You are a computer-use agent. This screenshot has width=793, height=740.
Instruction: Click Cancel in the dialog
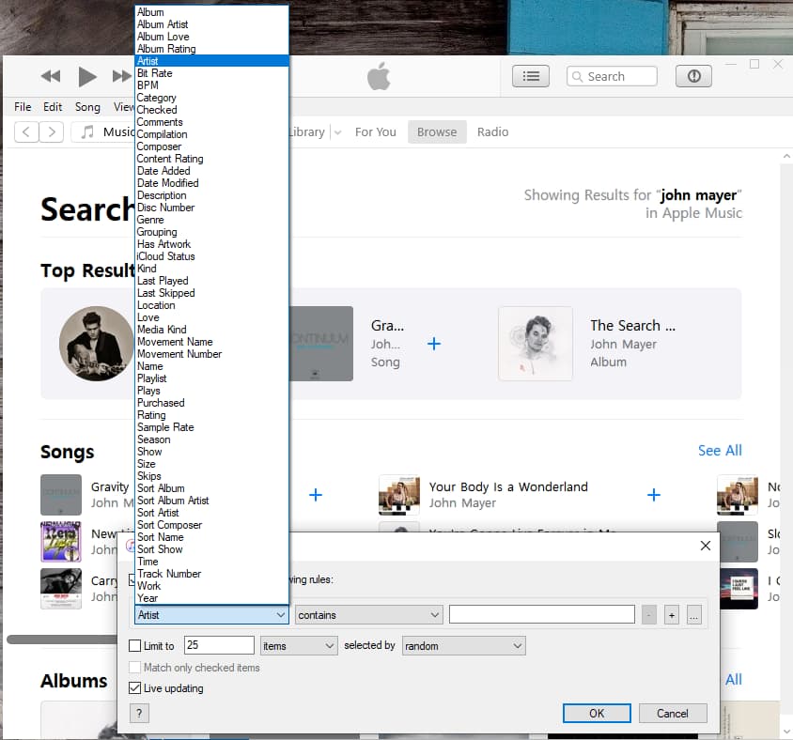click(673, 713)
